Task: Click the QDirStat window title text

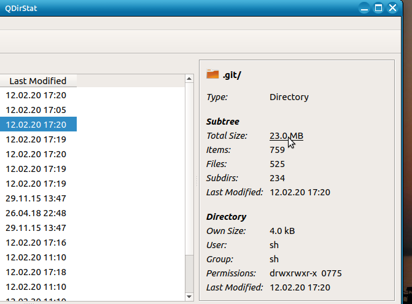Action: 21,9
